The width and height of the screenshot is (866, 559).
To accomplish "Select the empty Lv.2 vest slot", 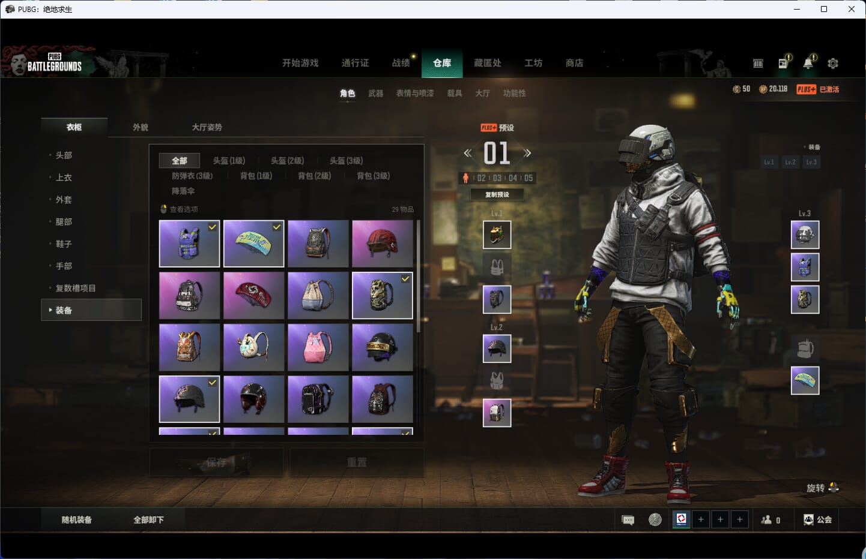I will [x=497, y=380].
